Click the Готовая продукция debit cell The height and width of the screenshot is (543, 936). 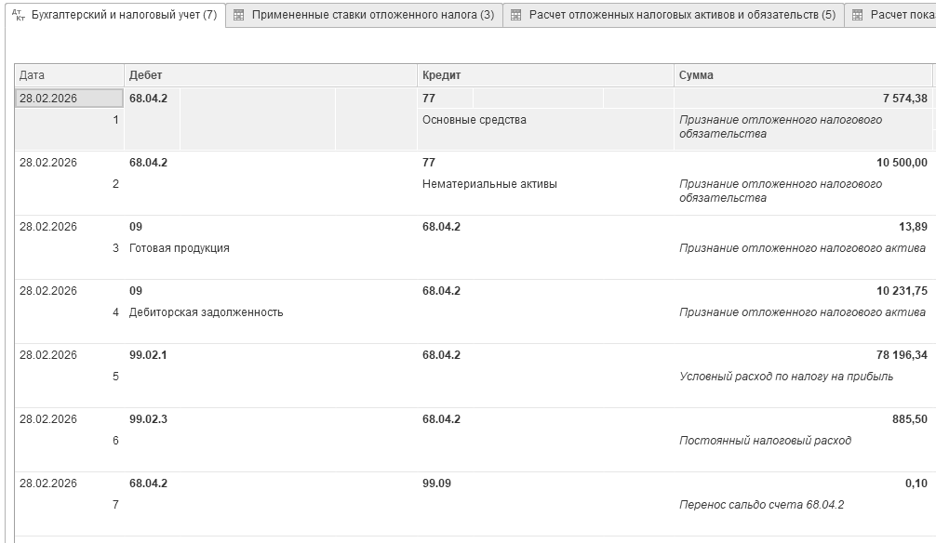pyautogui.click(x=180, y=248)
